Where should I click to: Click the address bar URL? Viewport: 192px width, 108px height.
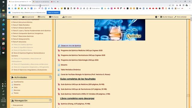[x=35, y=5]
